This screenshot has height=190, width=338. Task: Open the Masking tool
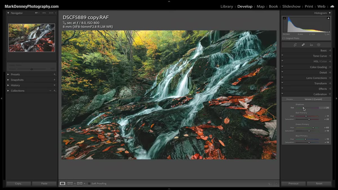click(319, 45)
